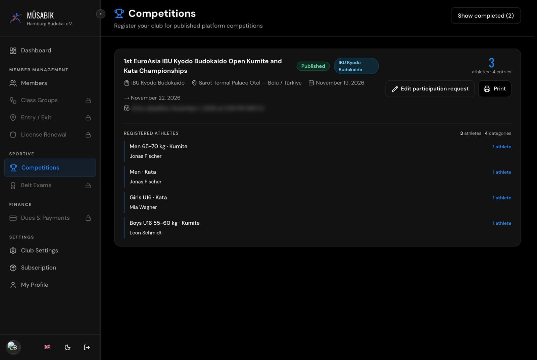Open the Dashboard page
Viewport: 537px width, 360px height.
click(50, 51)
